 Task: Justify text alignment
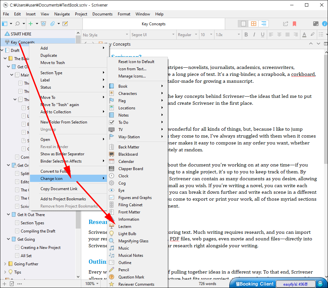pos(288,34)
